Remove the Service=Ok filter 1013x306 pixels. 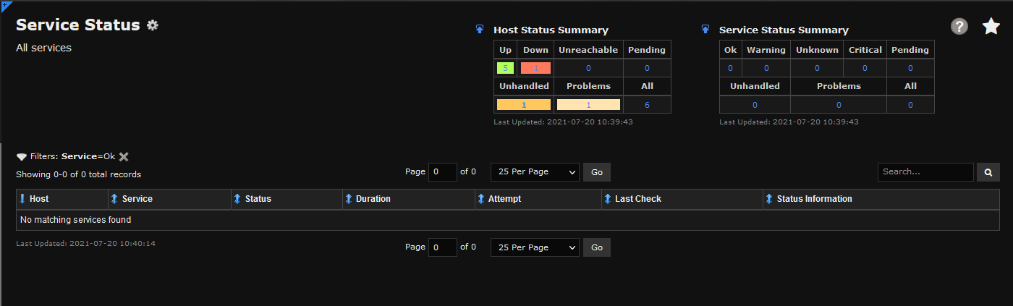(x=124, y=156)
